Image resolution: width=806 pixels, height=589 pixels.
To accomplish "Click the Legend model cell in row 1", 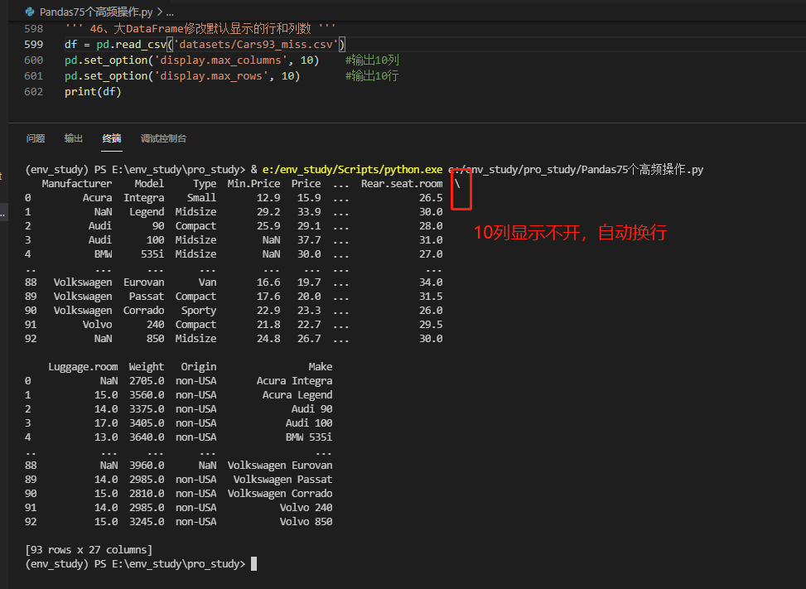I will 147,212.
